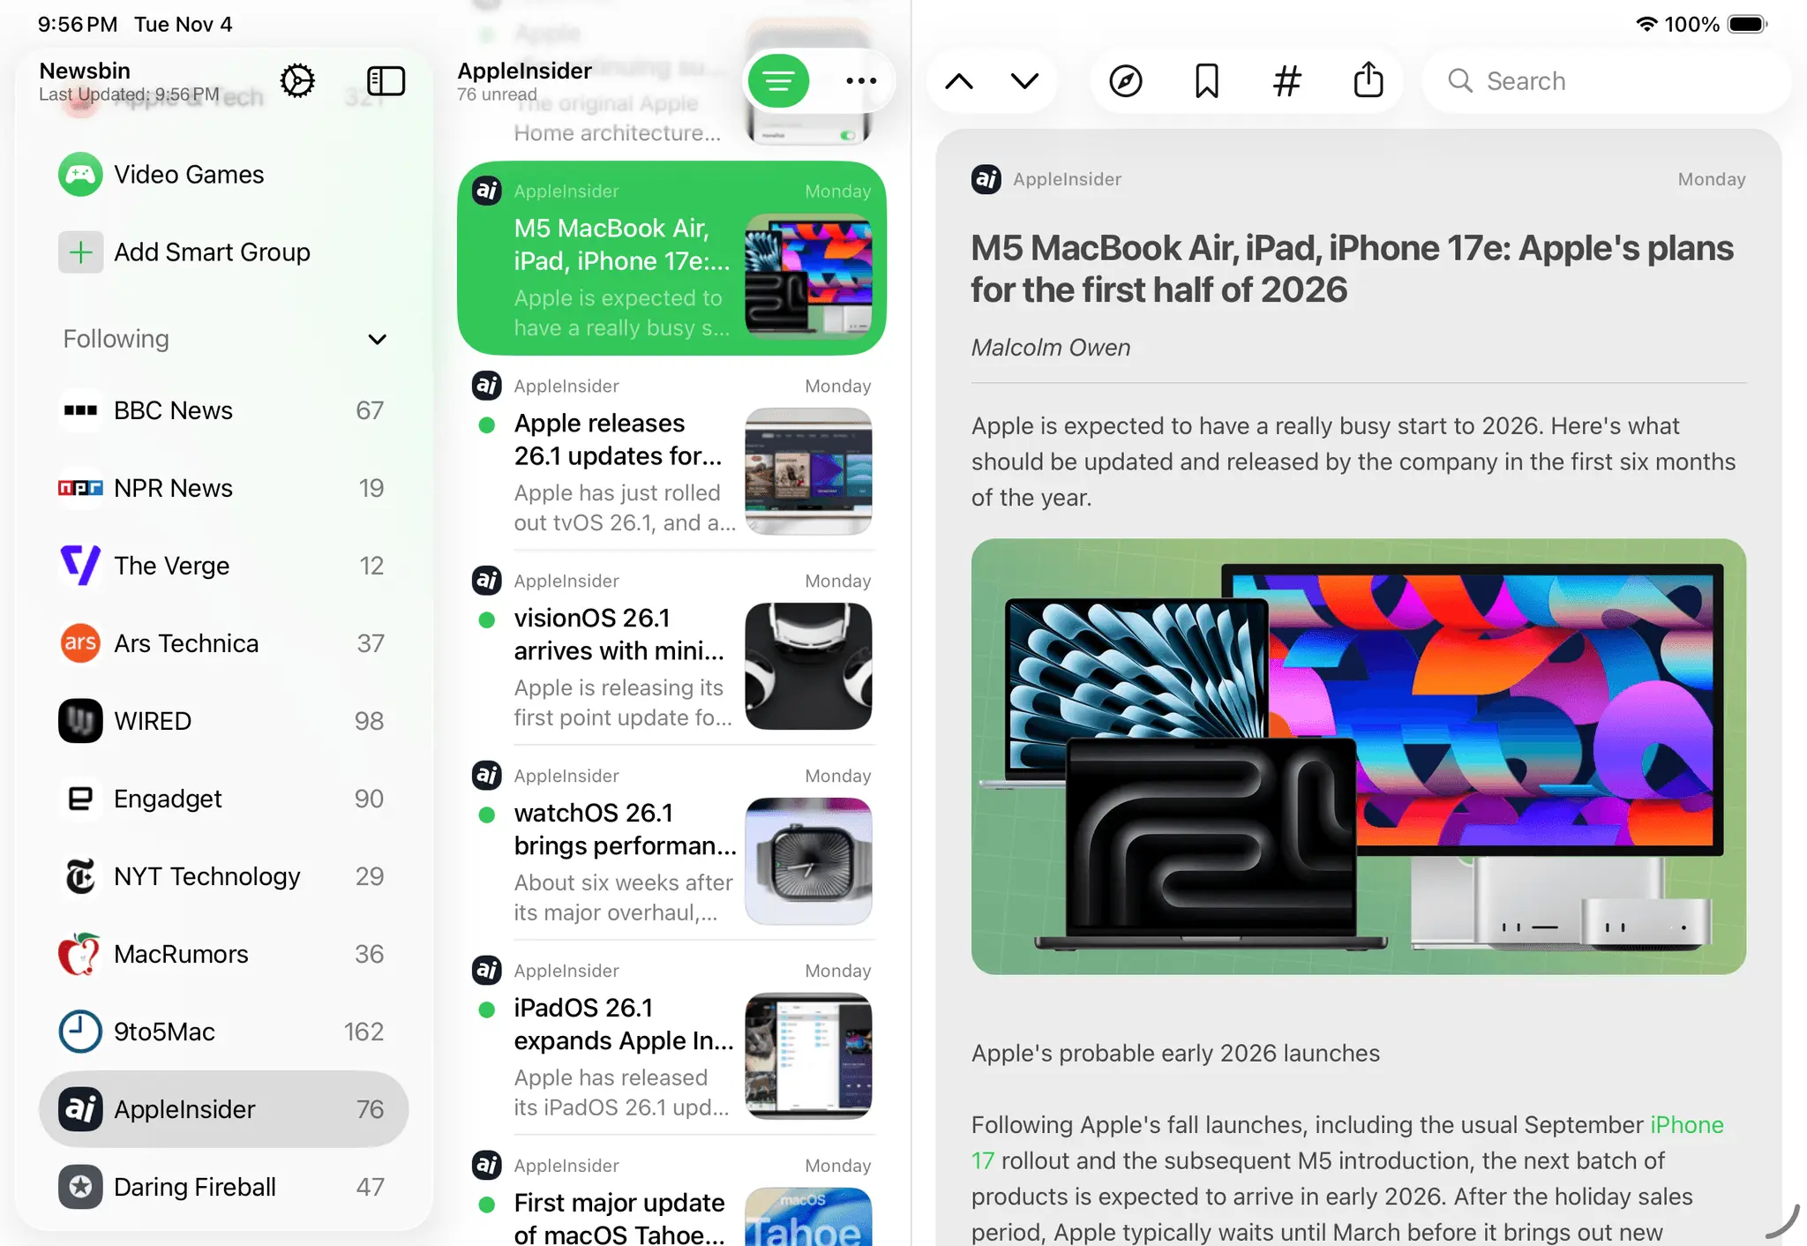Click the article headline about 2026 plans

point(1352,269)
